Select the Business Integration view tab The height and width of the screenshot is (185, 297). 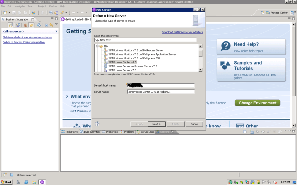click(18, 19)
